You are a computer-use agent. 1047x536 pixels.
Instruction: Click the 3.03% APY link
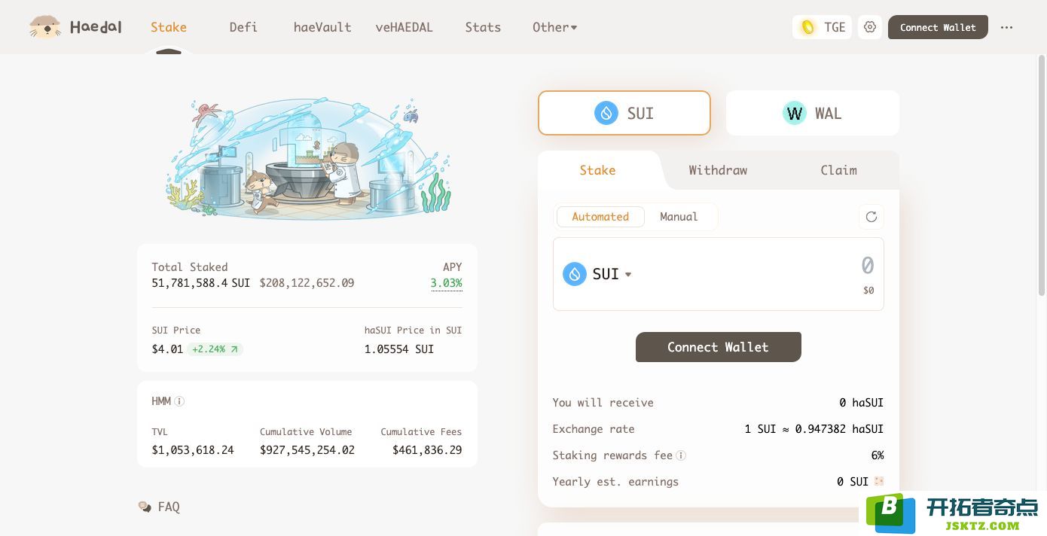click(446, 283)
